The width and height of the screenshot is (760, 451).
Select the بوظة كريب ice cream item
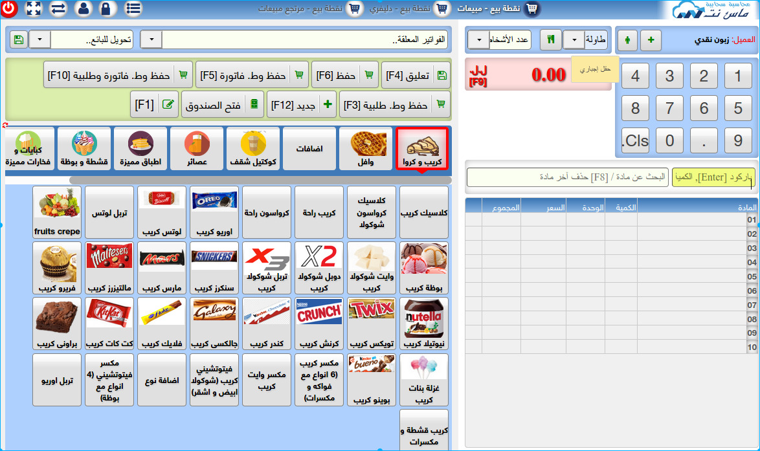click(424, 268)
